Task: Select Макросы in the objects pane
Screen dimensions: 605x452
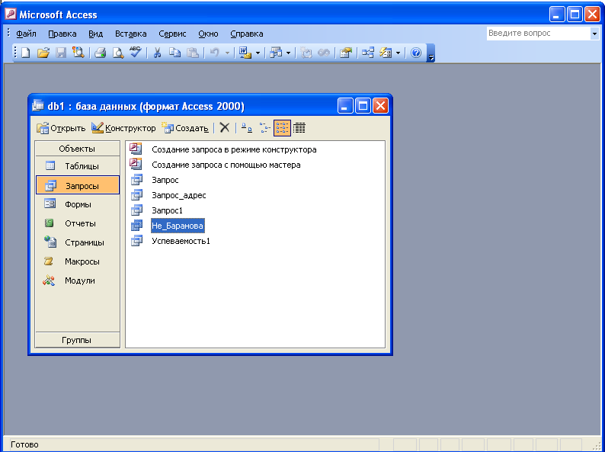Action: click(x=77, y=261)
